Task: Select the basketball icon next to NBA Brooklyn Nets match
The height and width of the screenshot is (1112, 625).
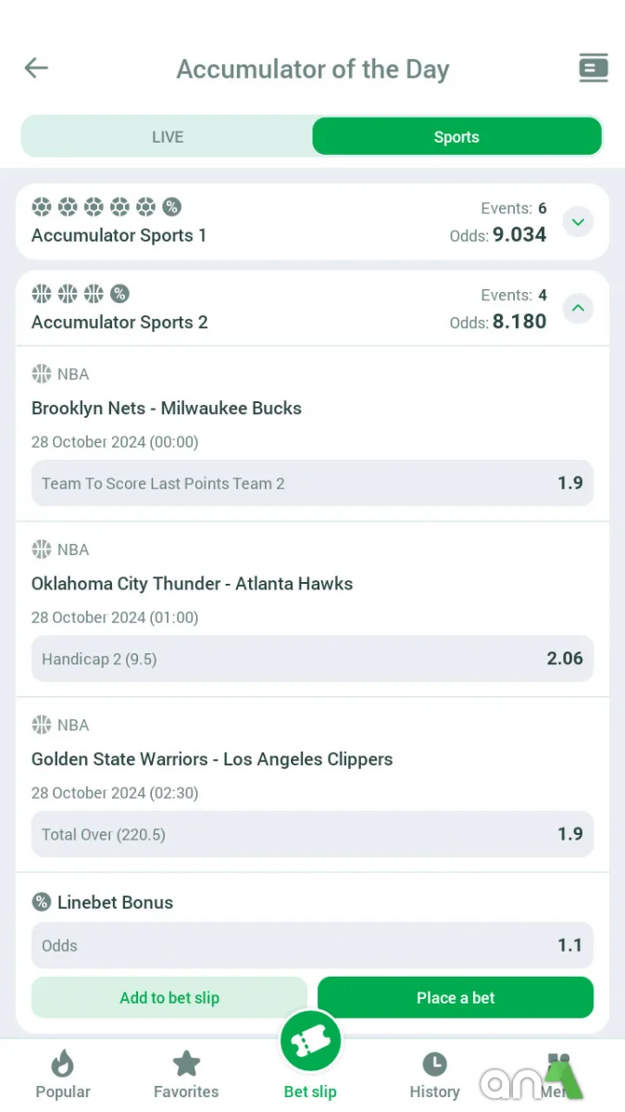Action: click(41, 373)
